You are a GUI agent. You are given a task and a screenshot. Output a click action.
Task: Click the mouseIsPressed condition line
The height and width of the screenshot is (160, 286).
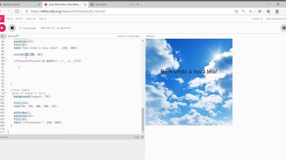click(47, 61)
